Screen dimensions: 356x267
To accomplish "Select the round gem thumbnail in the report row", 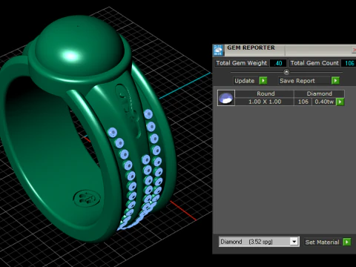I will [226, 98].
